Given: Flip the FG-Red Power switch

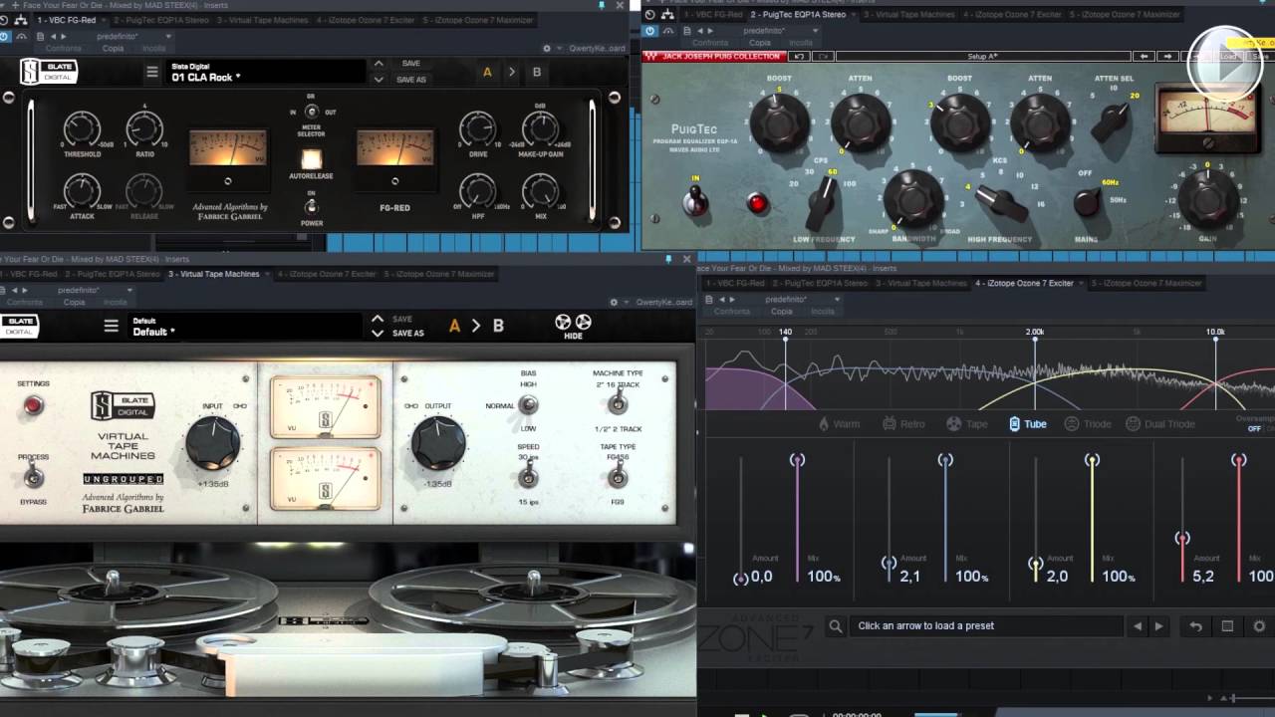Looking at the screenshot, I should [x=312, y=206].
